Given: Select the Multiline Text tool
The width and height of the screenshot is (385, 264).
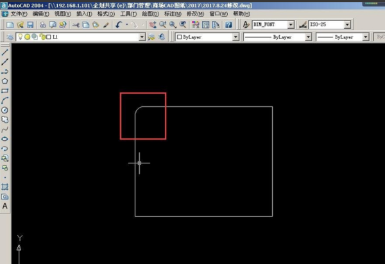Looking at the screenshot, I should [x=5, y=206].
